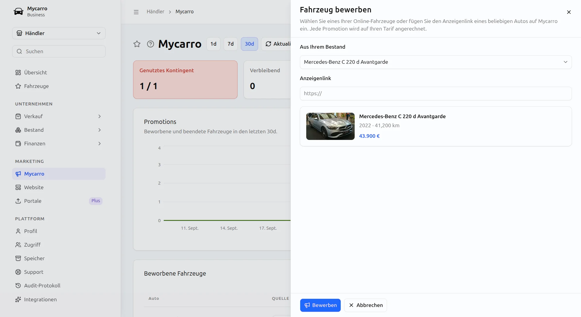Open the help question mark icon

pyautogui.click(x=150, y=44)
